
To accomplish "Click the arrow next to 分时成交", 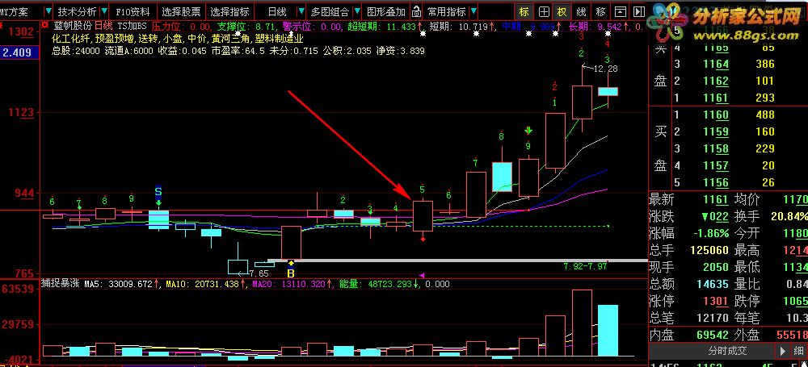I will pos(783,352).
